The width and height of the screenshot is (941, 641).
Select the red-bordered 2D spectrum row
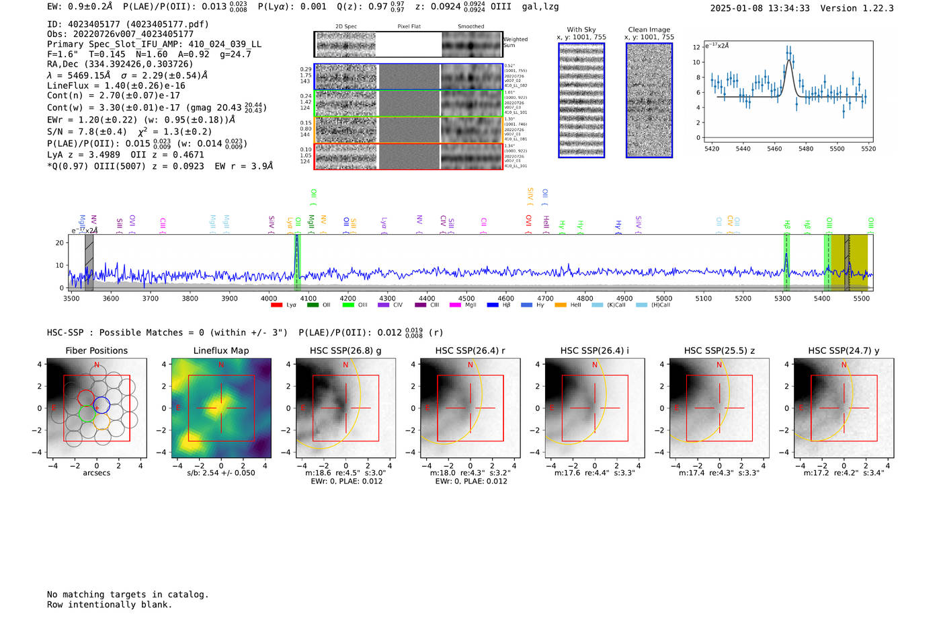(409, 156)
